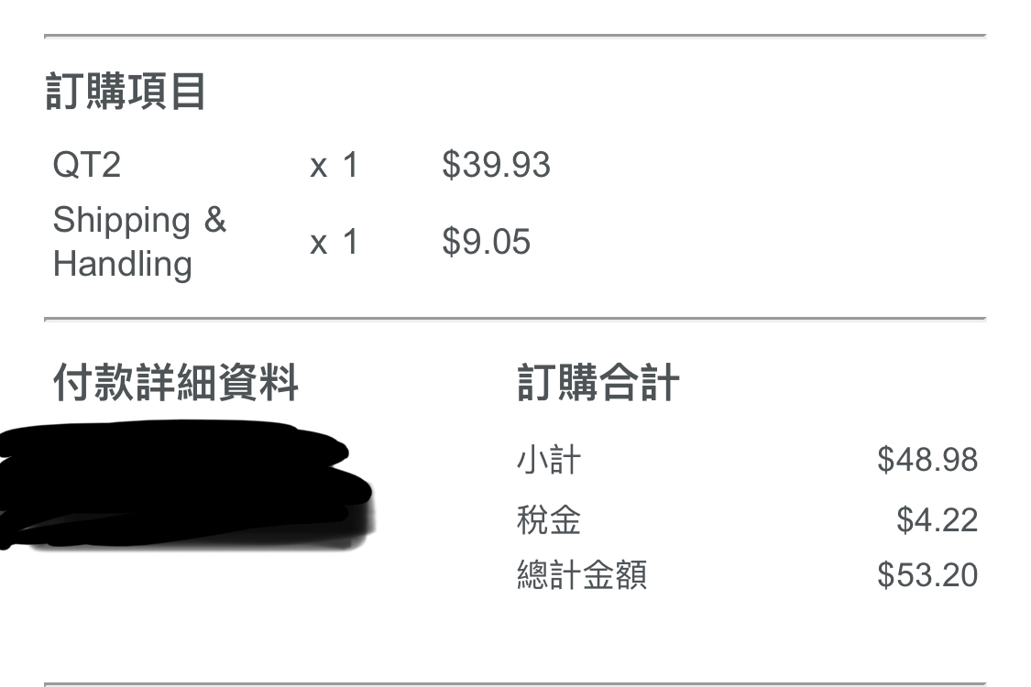
Task: Select the QT2 item name
Action: 86,165
